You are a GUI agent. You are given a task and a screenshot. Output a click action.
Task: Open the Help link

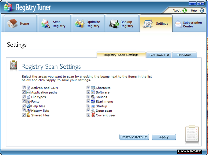click(194, 10)
